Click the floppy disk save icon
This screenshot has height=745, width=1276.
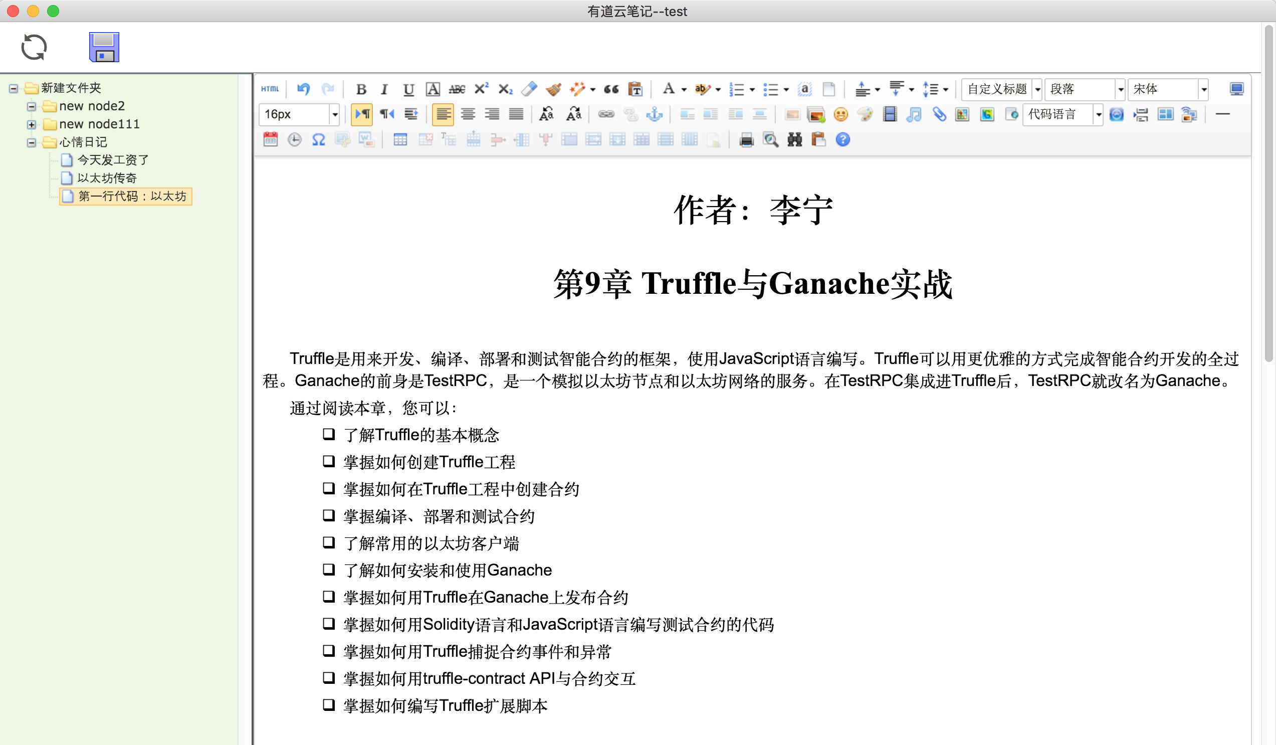coord(104,47)
